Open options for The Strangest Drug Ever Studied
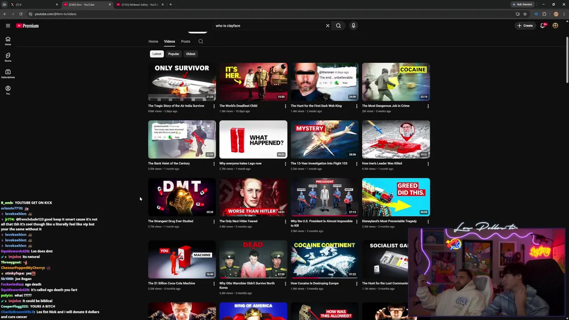The width and height of the screenshot is (569, 320). (x=214, y=221)
